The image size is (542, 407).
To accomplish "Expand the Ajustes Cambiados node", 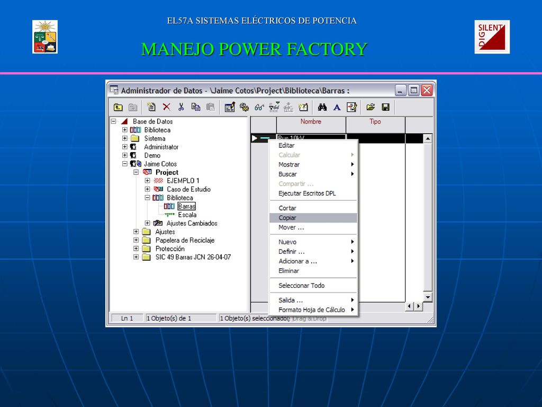I will coord(148,223).
